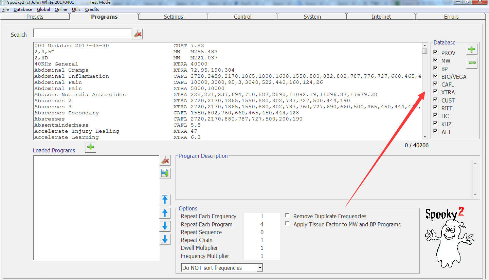Edit the Dwell Multiplier value
The height and width of the screenshot is (280, 489).
click(x=262, y=248)
